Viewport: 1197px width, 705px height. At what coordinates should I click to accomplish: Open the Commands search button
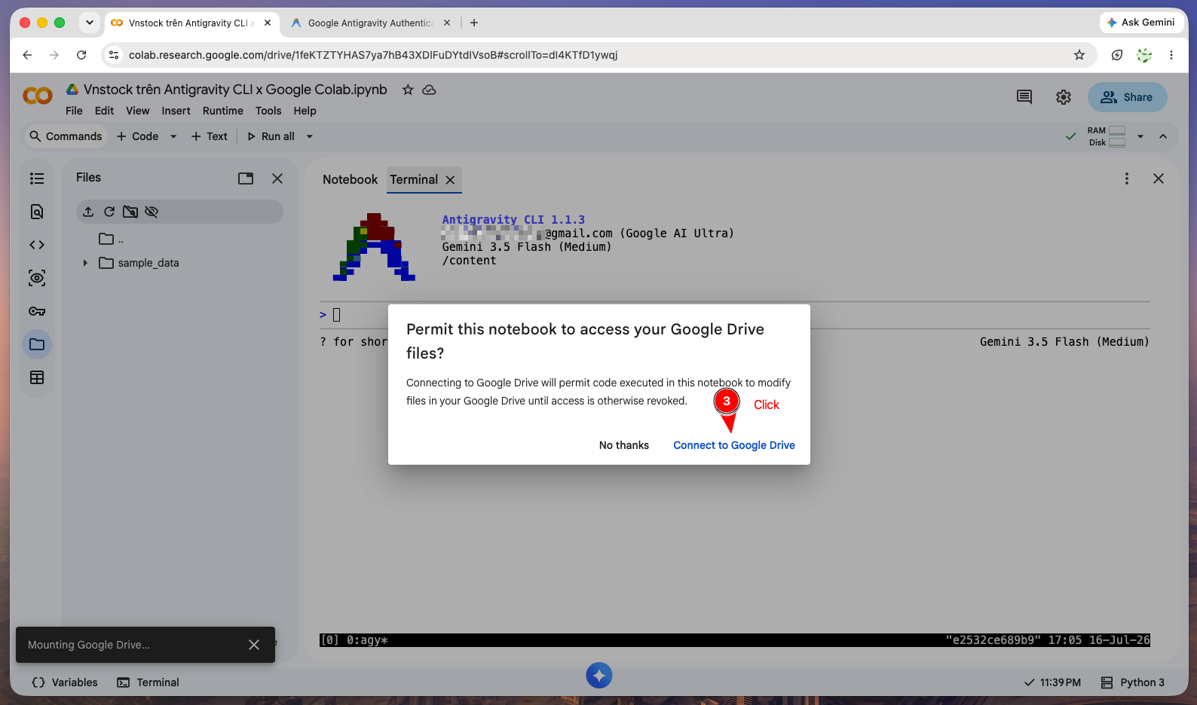click(66, 136)
